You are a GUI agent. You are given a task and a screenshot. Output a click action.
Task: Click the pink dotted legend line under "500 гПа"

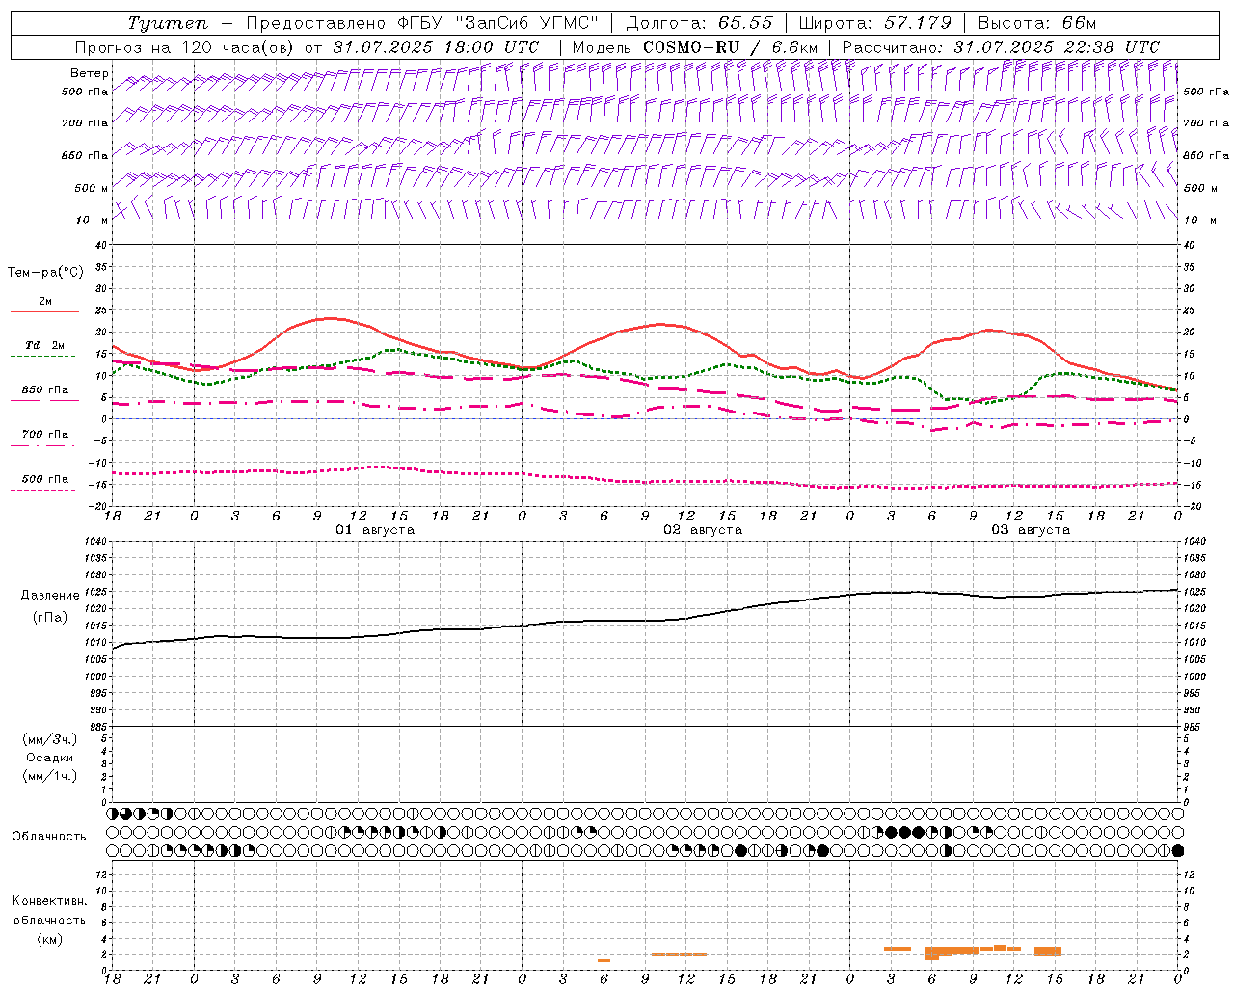click(x=43, y=490)
